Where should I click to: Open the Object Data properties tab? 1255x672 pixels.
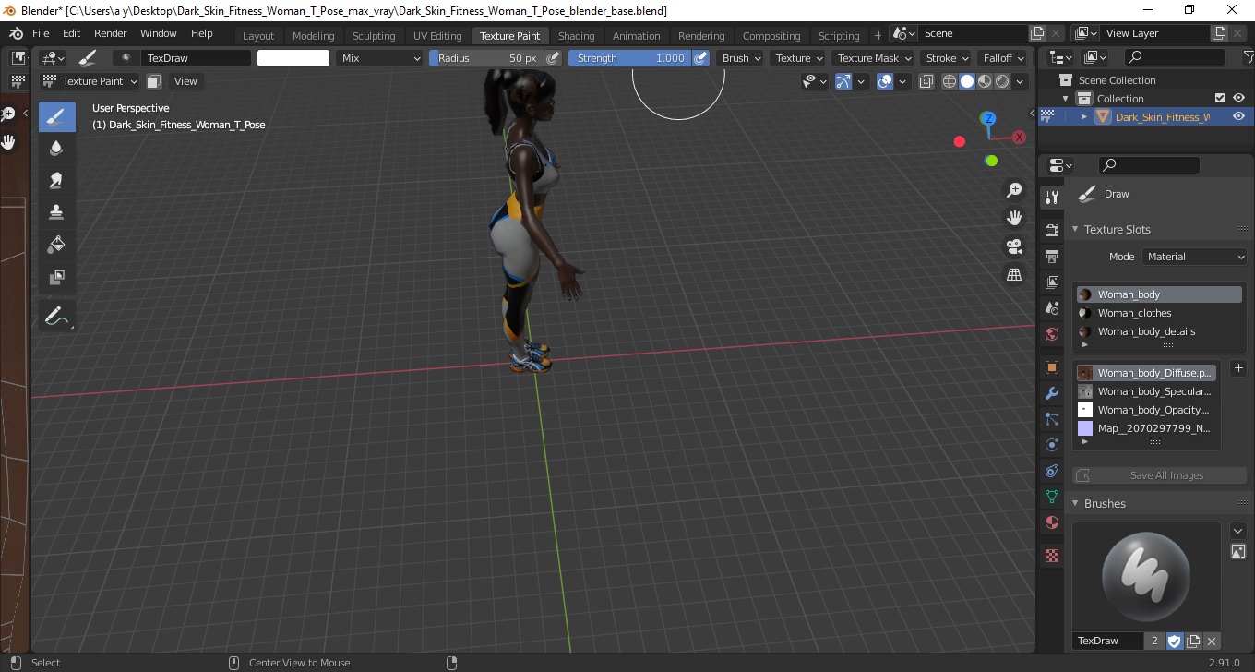coord(1051,497)
